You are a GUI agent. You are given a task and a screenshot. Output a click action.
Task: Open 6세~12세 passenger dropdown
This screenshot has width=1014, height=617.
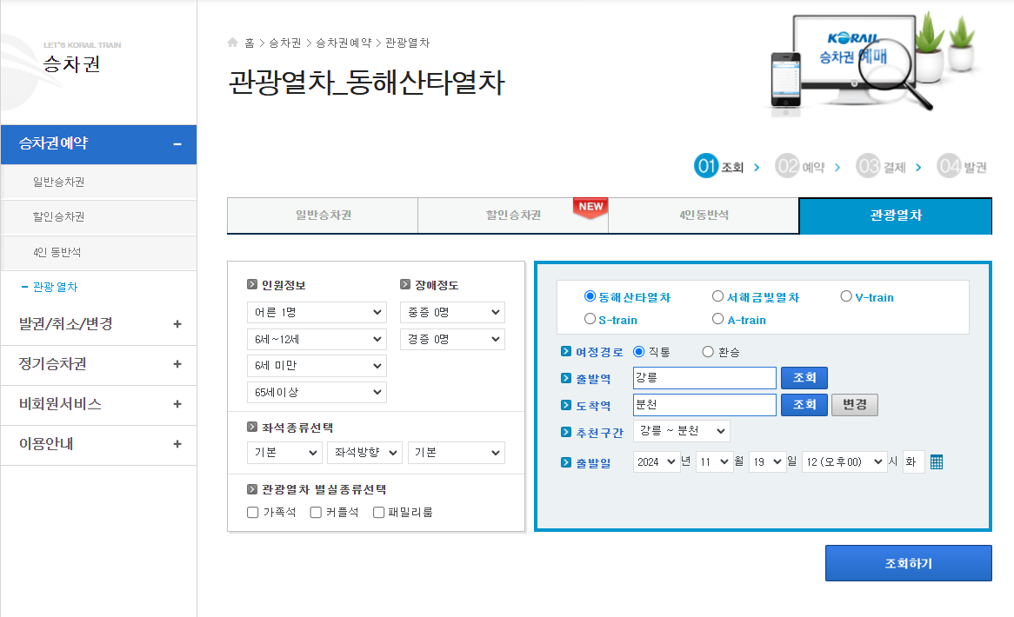[x=317, y=339]
